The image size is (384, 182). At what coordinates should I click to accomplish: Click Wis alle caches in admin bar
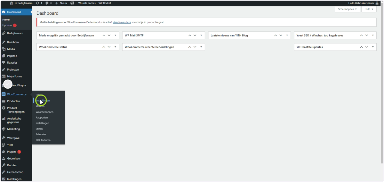click(87, 3)
